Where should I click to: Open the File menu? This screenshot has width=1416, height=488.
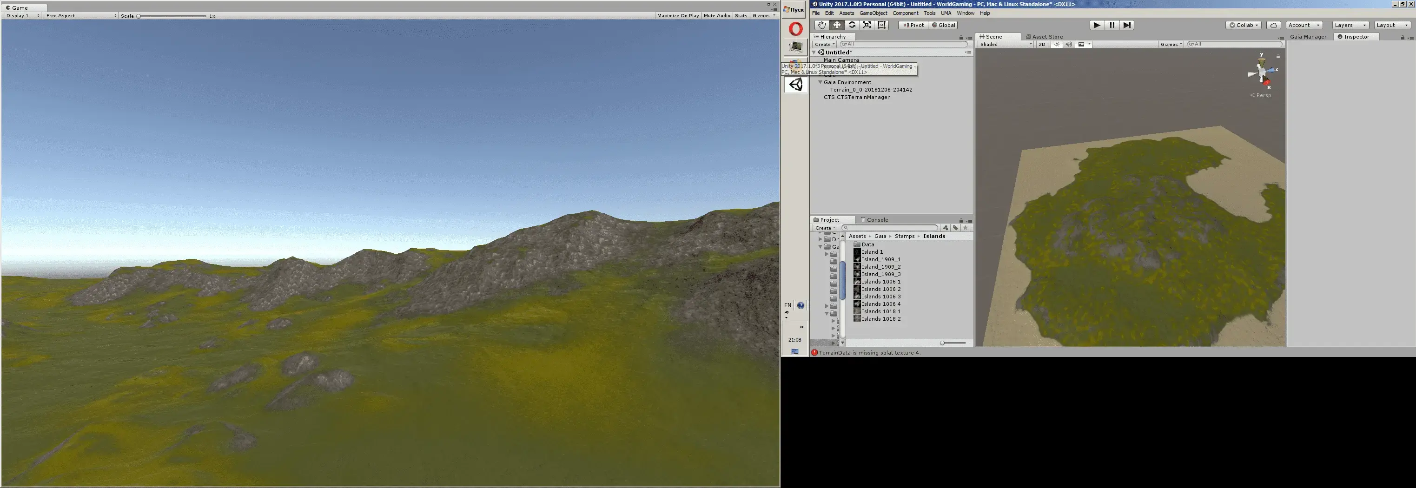click(x=816, y=13)
